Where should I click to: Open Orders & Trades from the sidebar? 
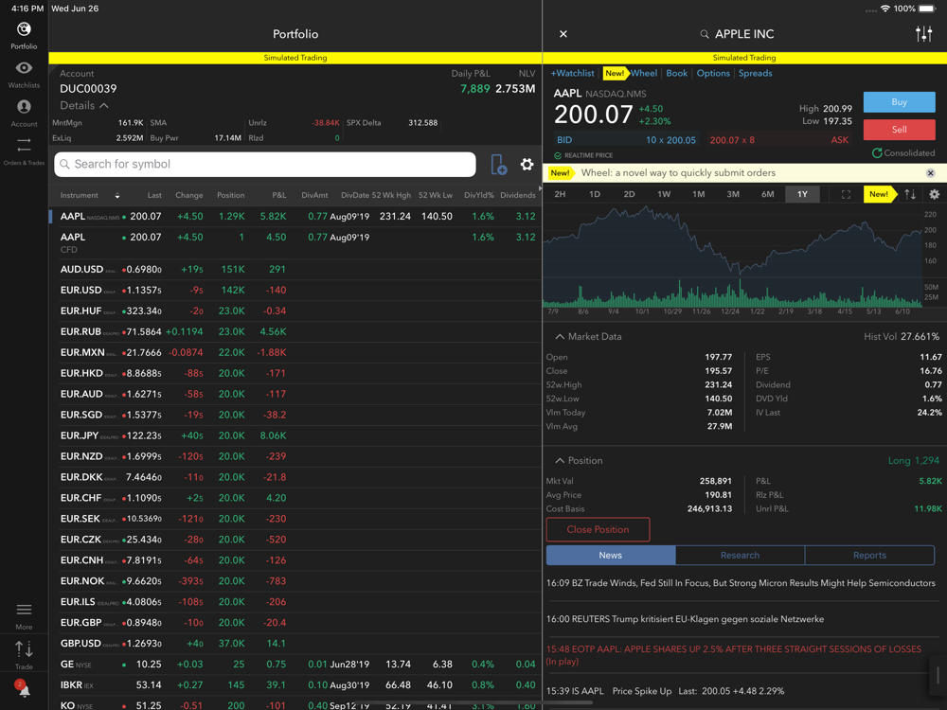point(24,146)
